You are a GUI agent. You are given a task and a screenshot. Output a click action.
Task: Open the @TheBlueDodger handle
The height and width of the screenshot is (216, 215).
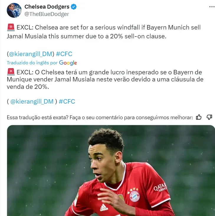(x=47, y=14)
